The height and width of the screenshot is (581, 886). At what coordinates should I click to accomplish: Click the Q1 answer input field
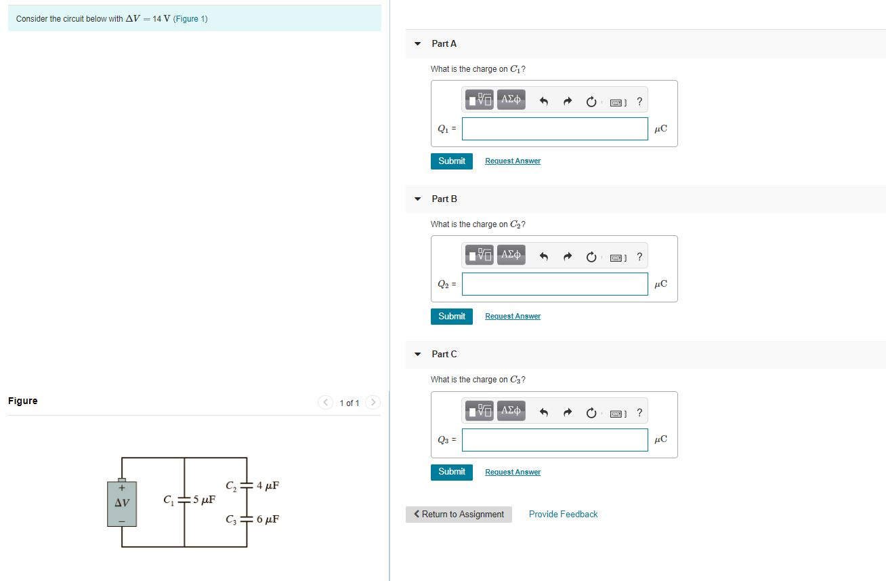pyautogui.click(x=555, y=129)
